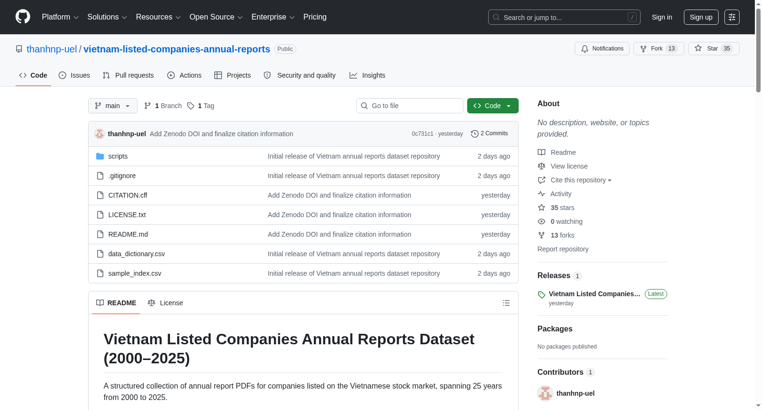View the 1 Tag link
This screenshot has width=762, height=410.
pos(201,106)
